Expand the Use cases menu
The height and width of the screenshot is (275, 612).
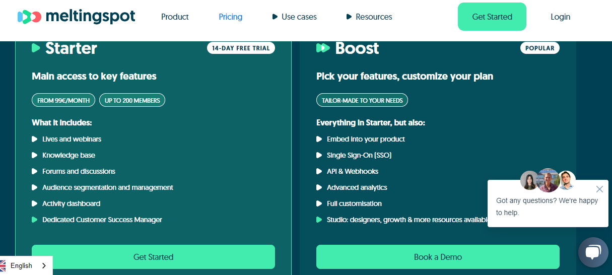tap(295, 17)
